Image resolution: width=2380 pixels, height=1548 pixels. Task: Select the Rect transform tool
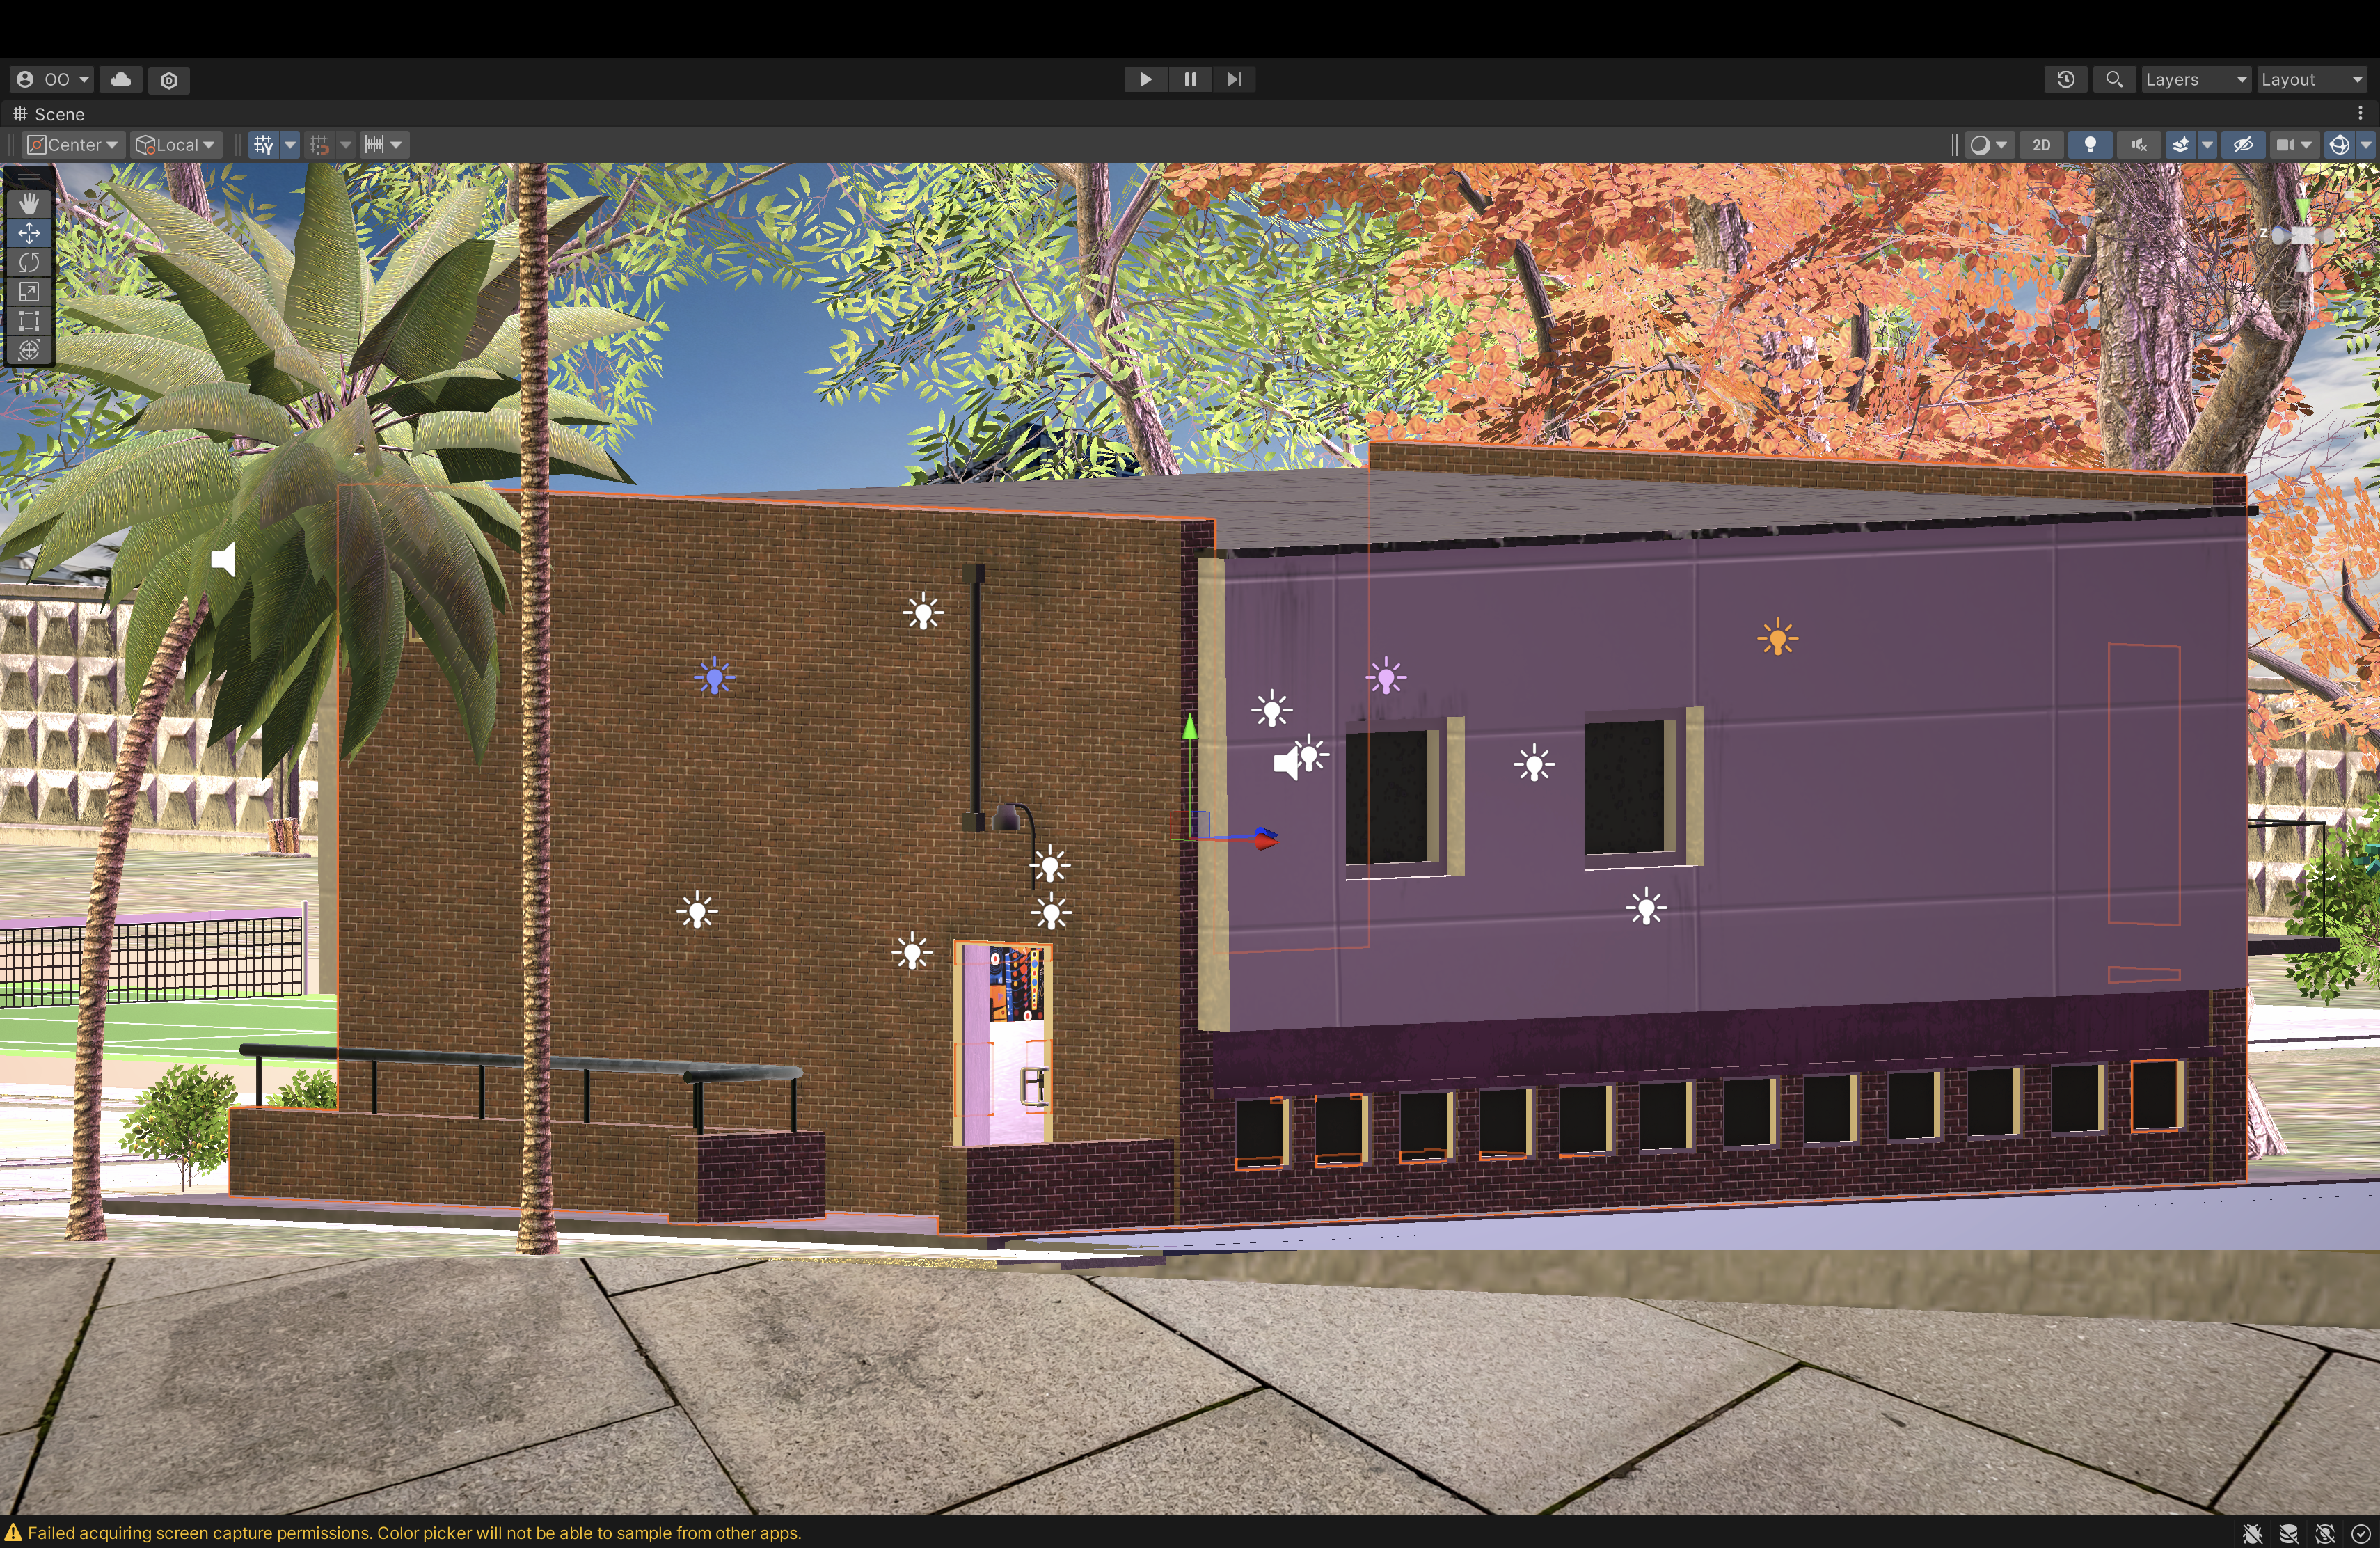click(x=29, y=321)
